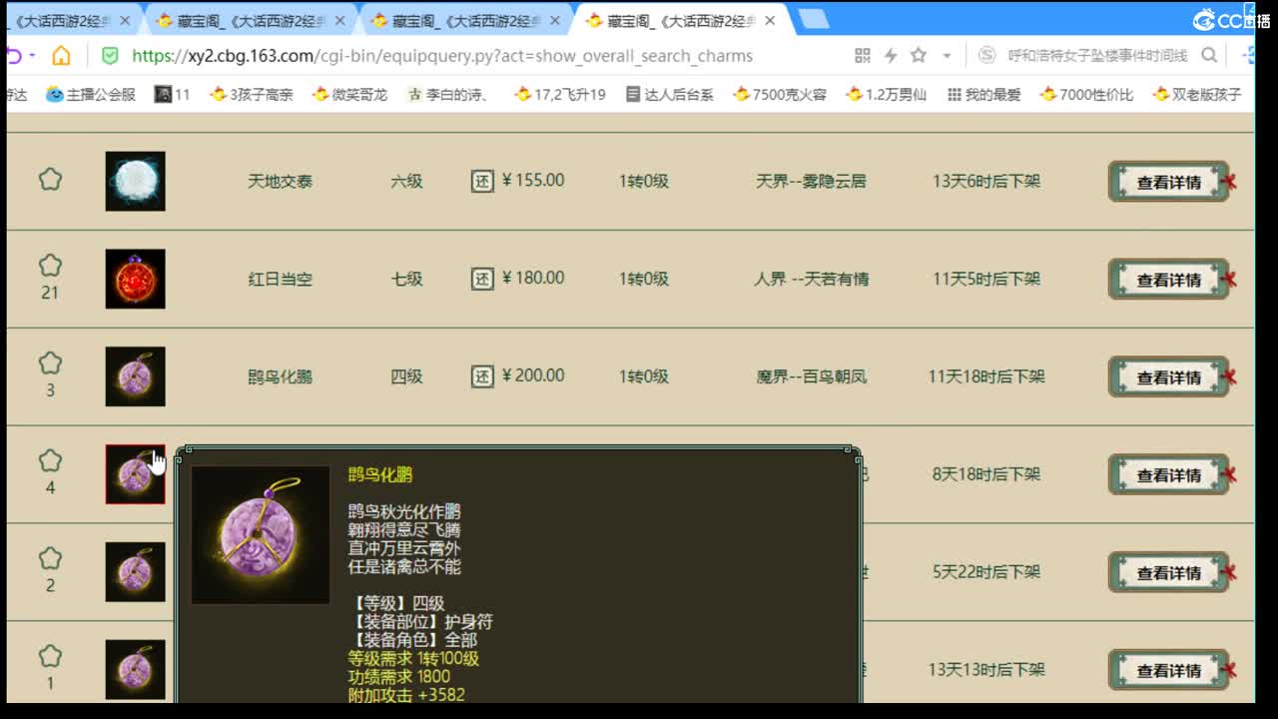
Task: Click the 还 bargain icon beside ¥155.00
Action: tap(482, 181)
